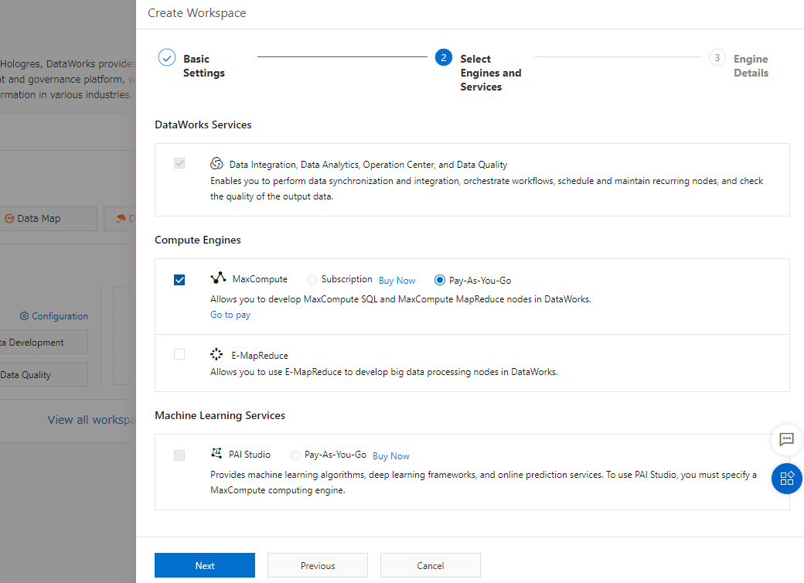Viewport: 804px width, 583px height.
Task: Click the Basic Settings completed checkmark icon
Action: coord(167,57)
